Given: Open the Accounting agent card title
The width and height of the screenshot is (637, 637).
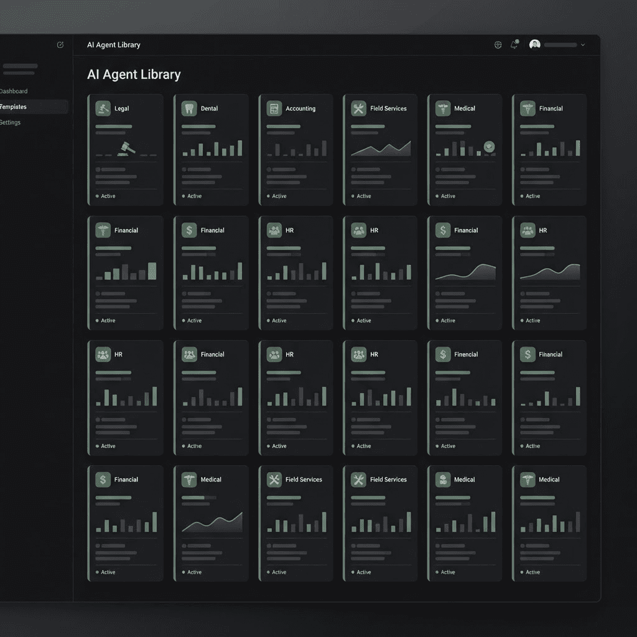Looking at the screenshot, I should coord(300,108).
